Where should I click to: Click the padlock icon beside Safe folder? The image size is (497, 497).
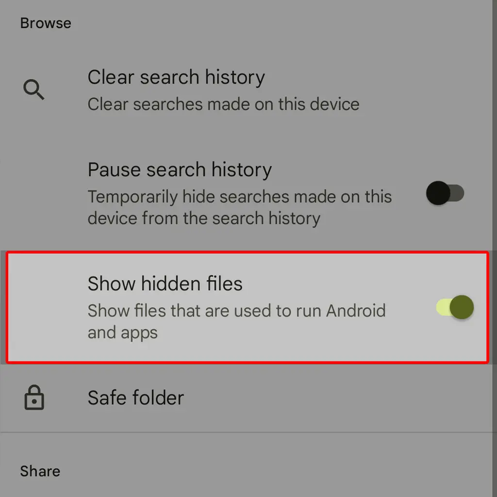tap(34, 398)
